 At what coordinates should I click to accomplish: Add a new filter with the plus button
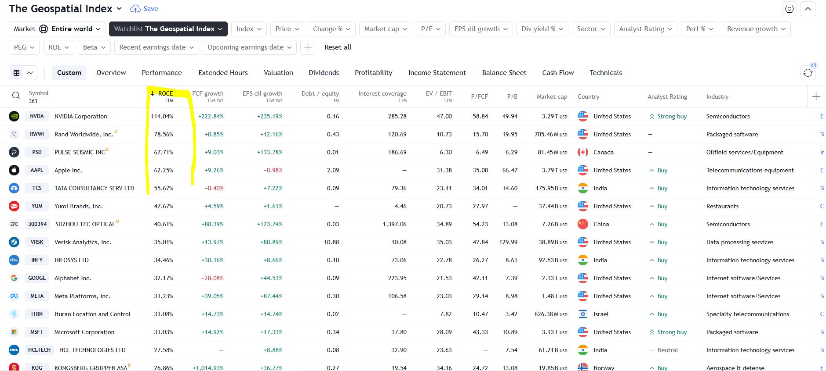(308, 47)
